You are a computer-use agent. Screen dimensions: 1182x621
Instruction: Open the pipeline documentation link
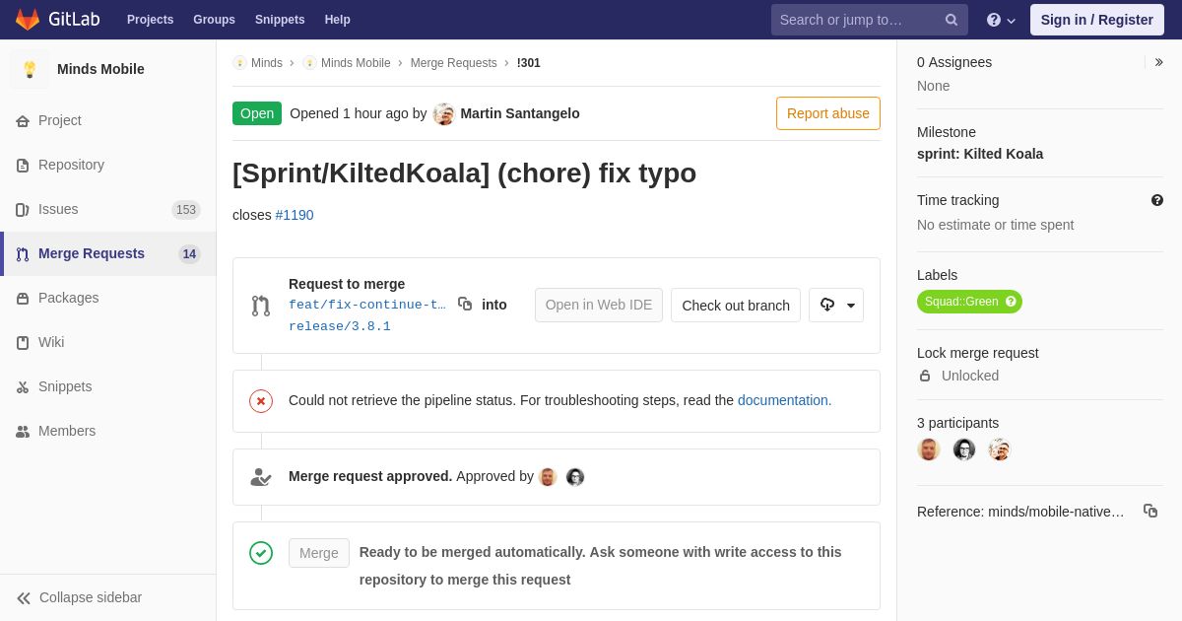point(784,400)
